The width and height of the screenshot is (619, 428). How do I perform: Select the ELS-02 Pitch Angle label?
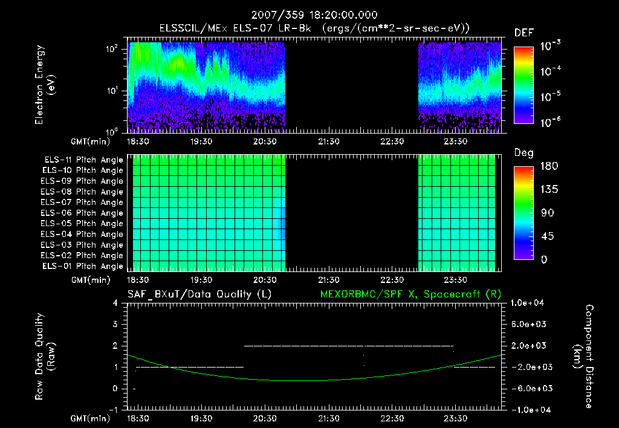click(82, 256)
